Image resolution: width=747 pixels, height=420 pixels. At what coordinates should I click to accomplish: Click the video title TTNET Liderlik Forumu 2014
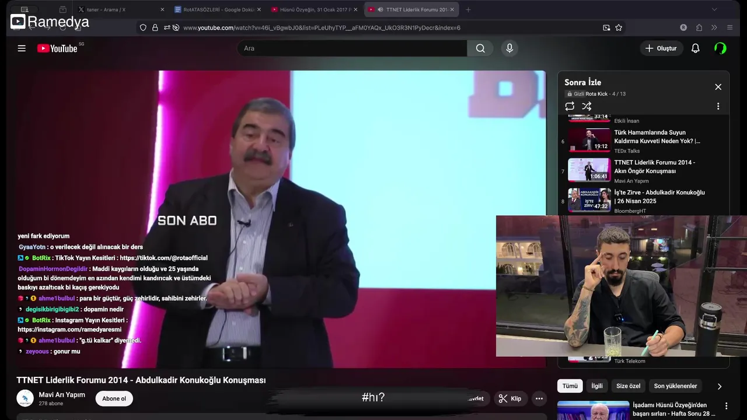click(x=141, y=380)
